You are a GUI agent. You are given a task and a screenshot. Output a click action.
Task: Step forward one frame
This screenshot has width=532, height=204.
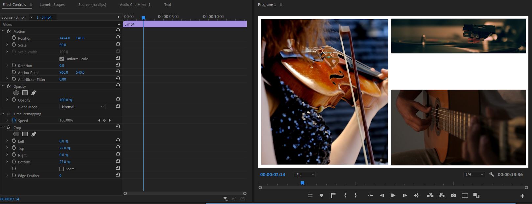(x=405, y=195)
